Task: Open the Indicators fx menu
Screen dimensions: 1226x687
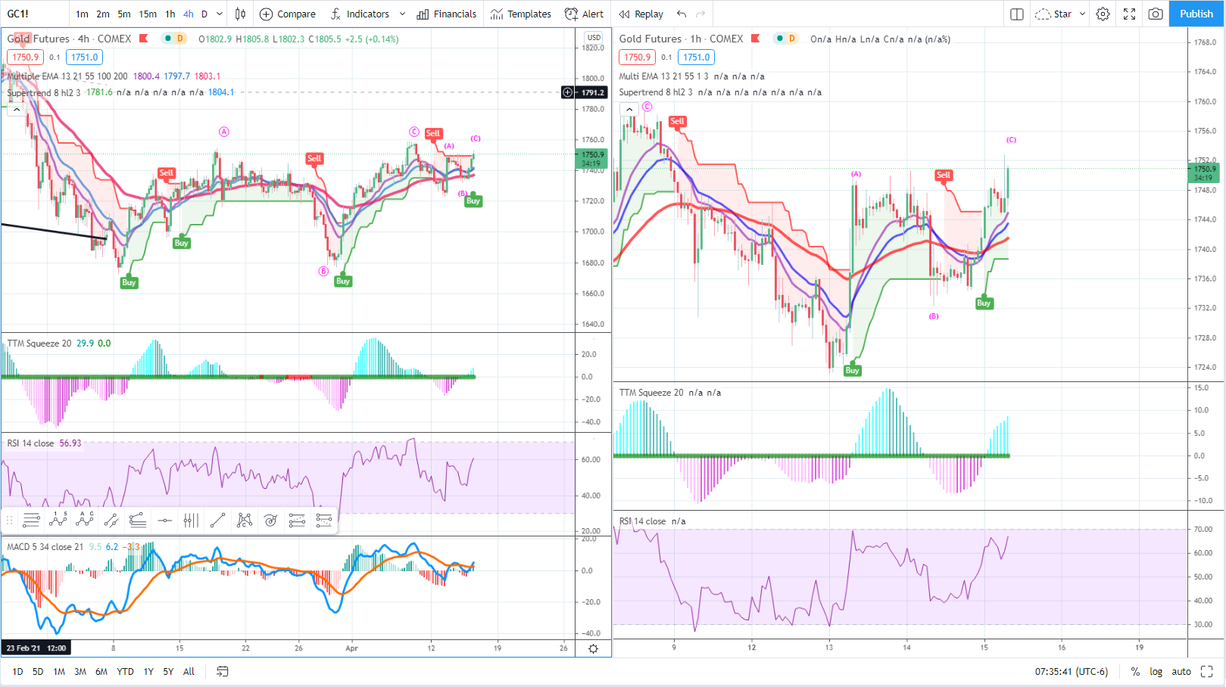Action: point(360,14)
